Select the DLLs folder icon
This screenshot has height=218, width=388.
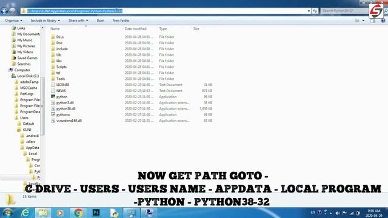click(53, 37)
